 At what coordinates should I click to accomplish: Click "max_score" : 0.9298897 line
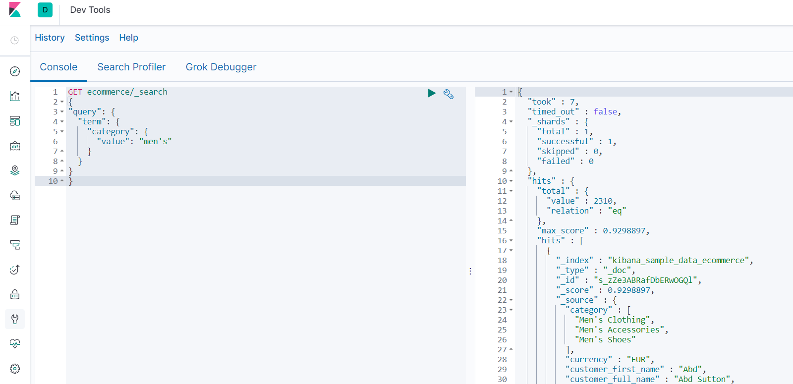click(593, 230)
